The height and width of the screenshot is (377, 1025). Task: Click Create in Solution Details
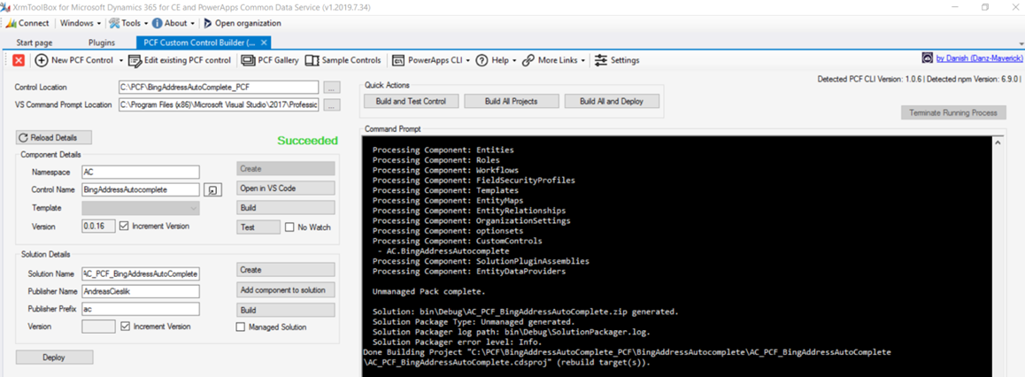click(x=286, y=270)
